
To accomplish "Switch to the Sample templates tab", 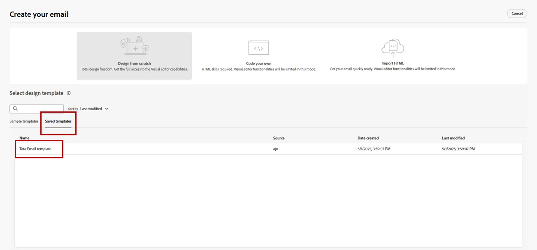I will tap(24, 121).
